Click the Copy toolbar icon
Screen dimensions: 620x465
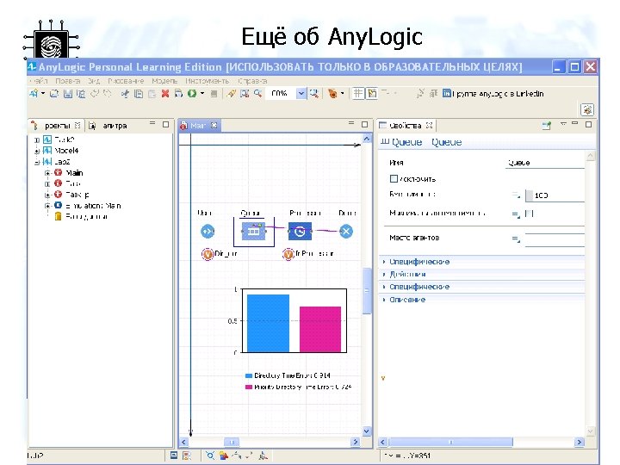139,94
